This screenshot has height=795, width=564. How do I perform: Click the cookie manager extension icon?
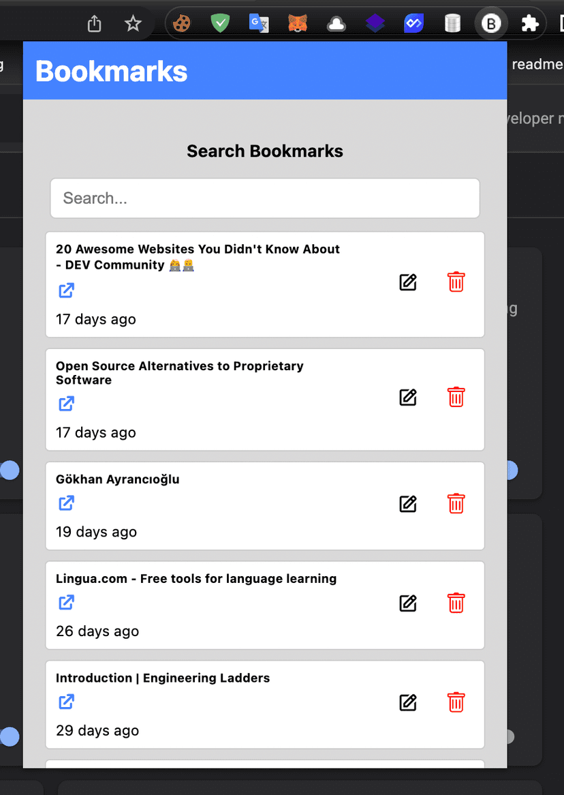pos(181,22)
